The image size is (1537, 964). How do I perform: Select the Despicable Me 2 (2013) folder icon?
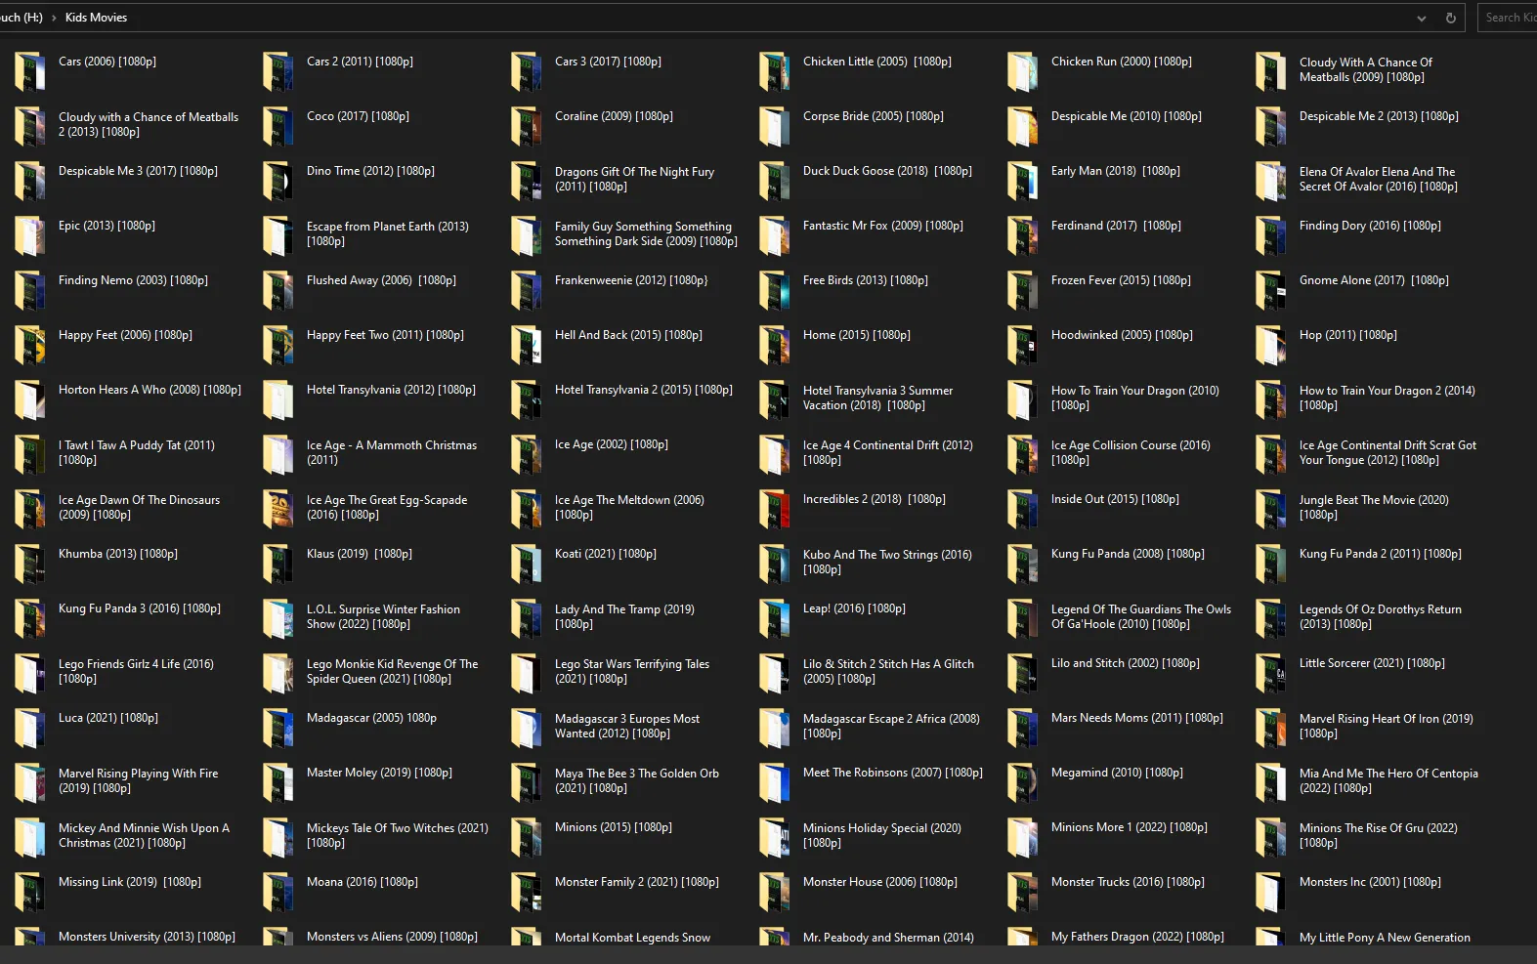tap(1271, 126)
